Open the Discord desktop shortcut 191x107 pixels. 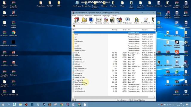(x=177, y=24)
